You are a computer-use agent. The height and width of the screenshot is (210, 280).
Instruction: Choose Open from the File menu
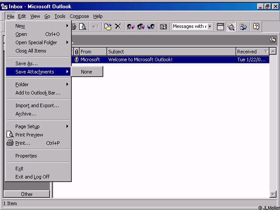click(38, 34)
